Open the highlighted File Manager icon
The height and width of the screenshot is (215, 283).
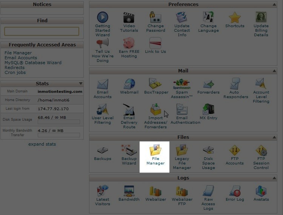click(x=155, y=150)
